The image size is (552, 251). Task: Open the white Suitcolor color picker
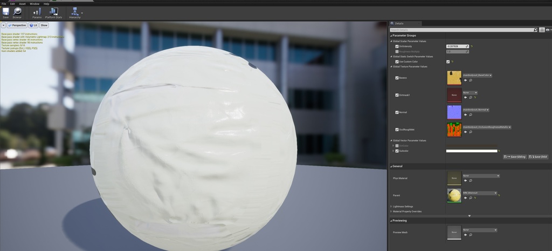(472, 151)
